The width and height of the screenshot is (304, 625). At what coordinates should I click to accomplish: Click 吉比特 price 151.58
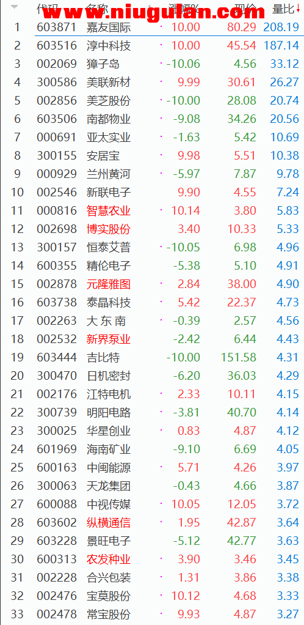[239, 358]
